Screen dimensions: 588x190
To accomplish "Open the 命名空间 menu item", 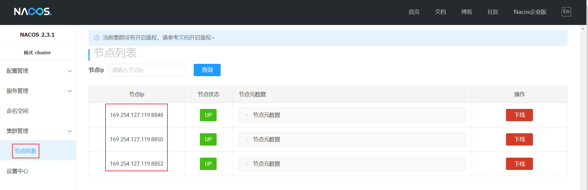I will [18, 111].
